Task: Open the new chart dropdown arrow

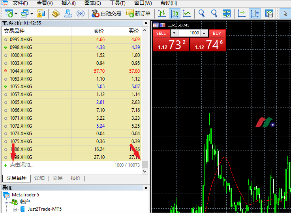Action: point(16,13)
